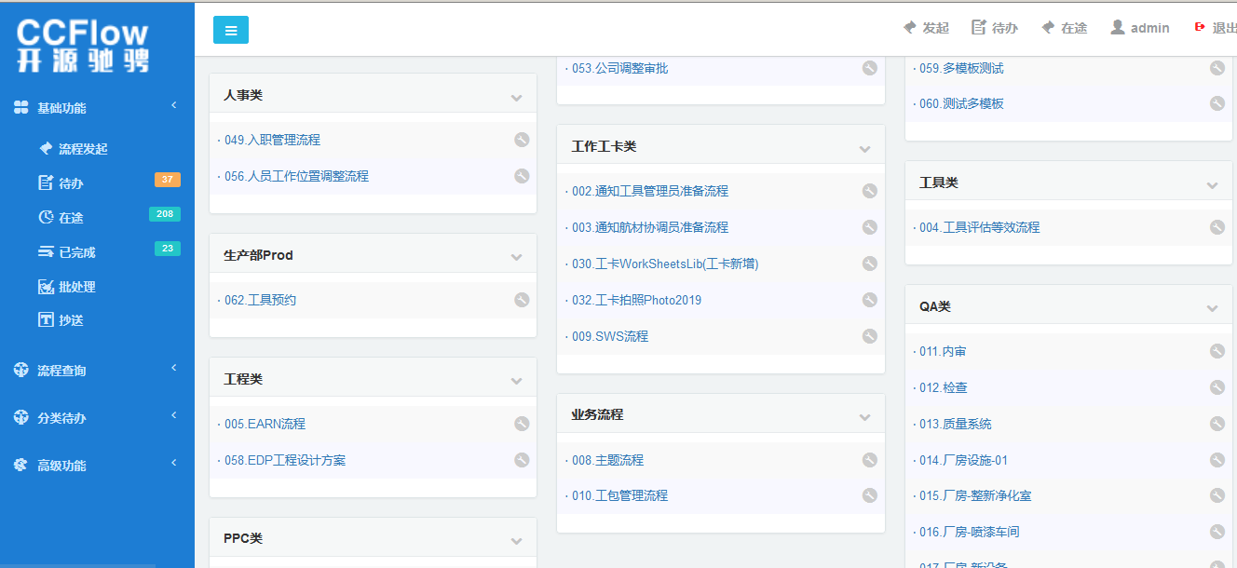
Task: Click the wrench icon for 016.厂房-喷漆车间
Action: click(x=1217, y=532)
